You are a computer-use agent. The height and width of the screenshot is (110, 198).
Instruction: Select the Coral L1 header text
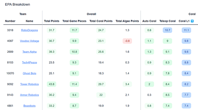184,21
